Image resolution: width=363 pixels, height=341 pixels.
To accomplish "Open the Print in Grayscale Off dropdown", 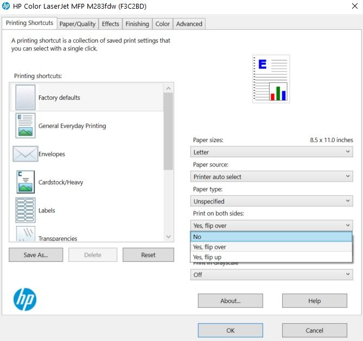I will (271, 275).
